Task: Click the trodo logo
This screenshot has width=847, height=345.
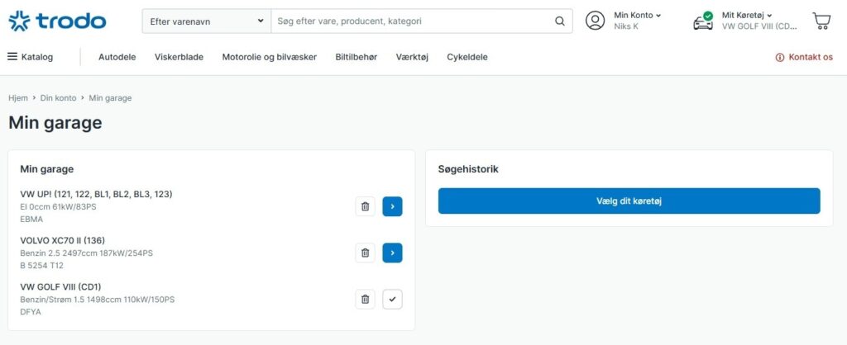Action: click(x=57, y=21)
